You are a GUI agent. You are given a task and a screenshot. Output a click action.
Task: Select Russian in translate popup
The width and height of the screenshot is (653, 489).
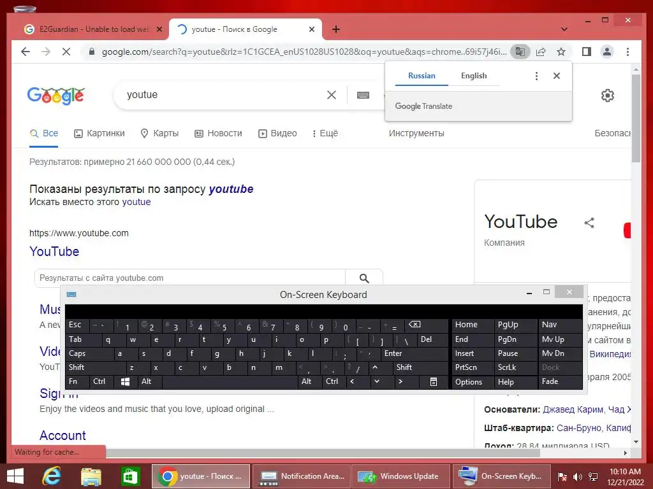422,76
